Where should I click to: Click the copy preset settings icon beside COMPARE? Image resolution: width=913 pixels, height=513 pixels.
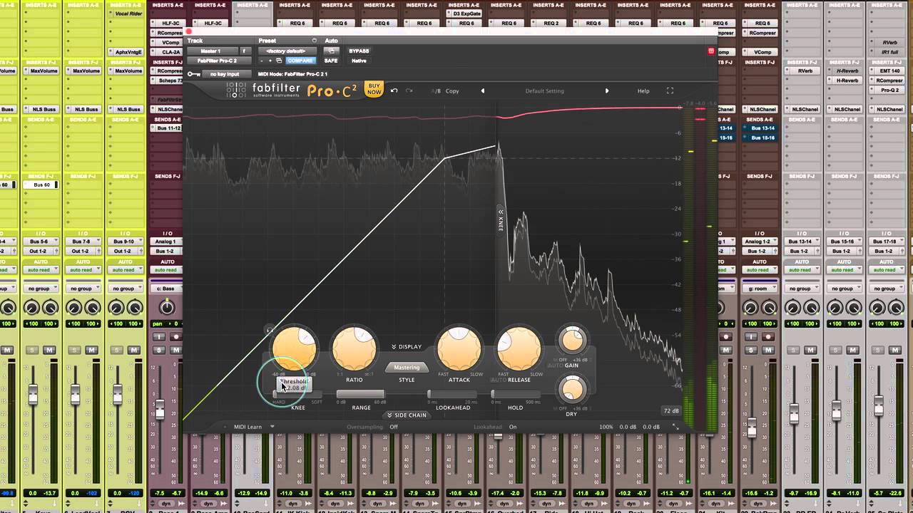click(279, 61)
